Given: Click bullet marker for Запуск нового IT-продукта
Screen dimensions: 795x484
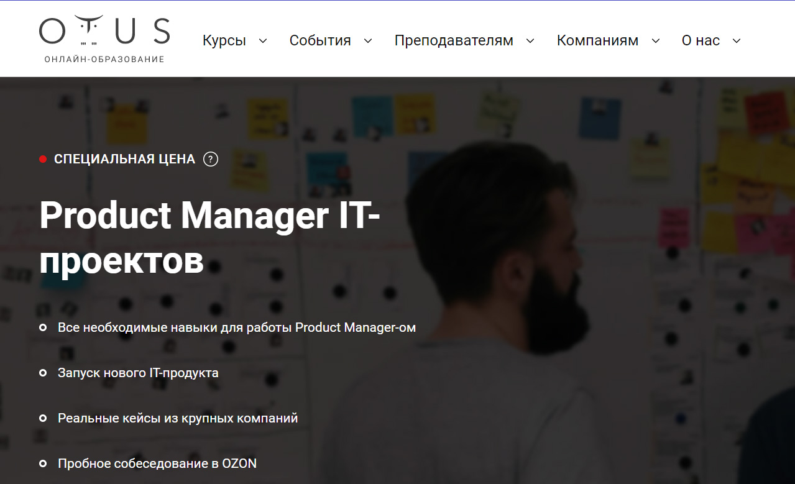Looking at the screenshot, I should coord(43,373).
